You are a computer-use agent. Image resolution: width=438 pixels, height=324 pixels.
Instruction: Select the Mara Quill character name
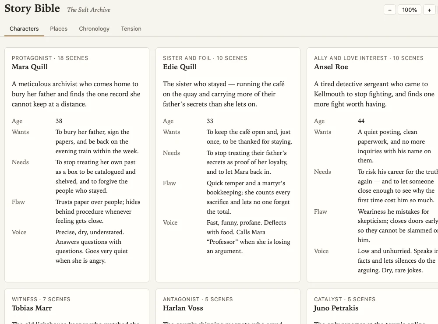[30, 67]
